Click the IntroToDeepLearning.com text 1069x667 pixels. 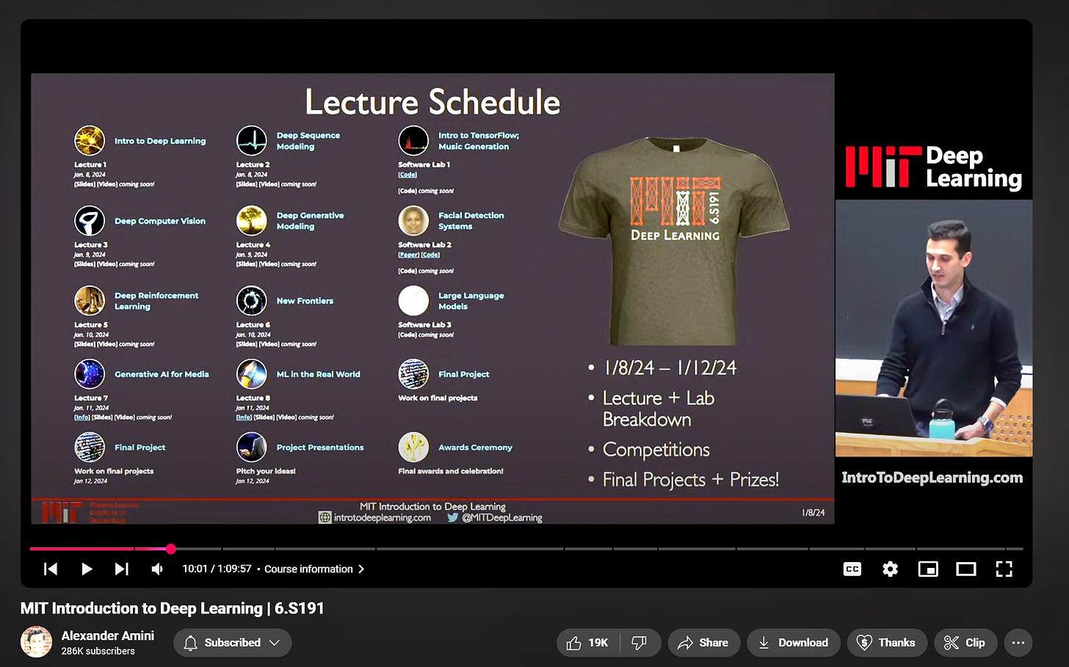click(x=932, y=478)
